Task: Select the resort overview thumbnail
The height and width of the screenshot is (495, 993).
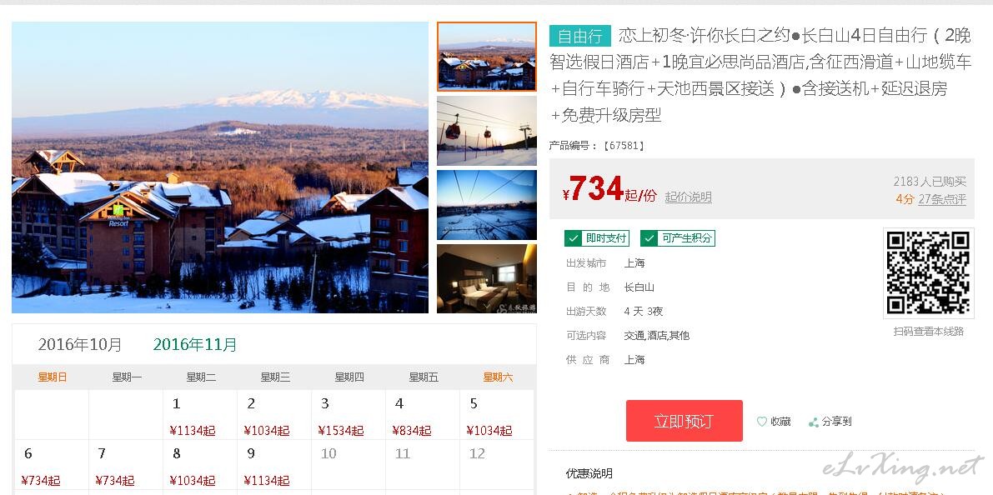Action: (486, 57)
